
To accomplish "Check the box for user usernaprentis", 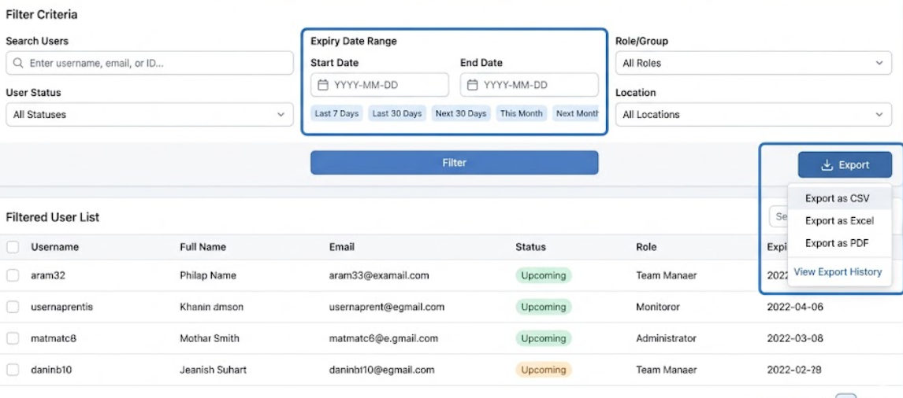I will [13, 307].
